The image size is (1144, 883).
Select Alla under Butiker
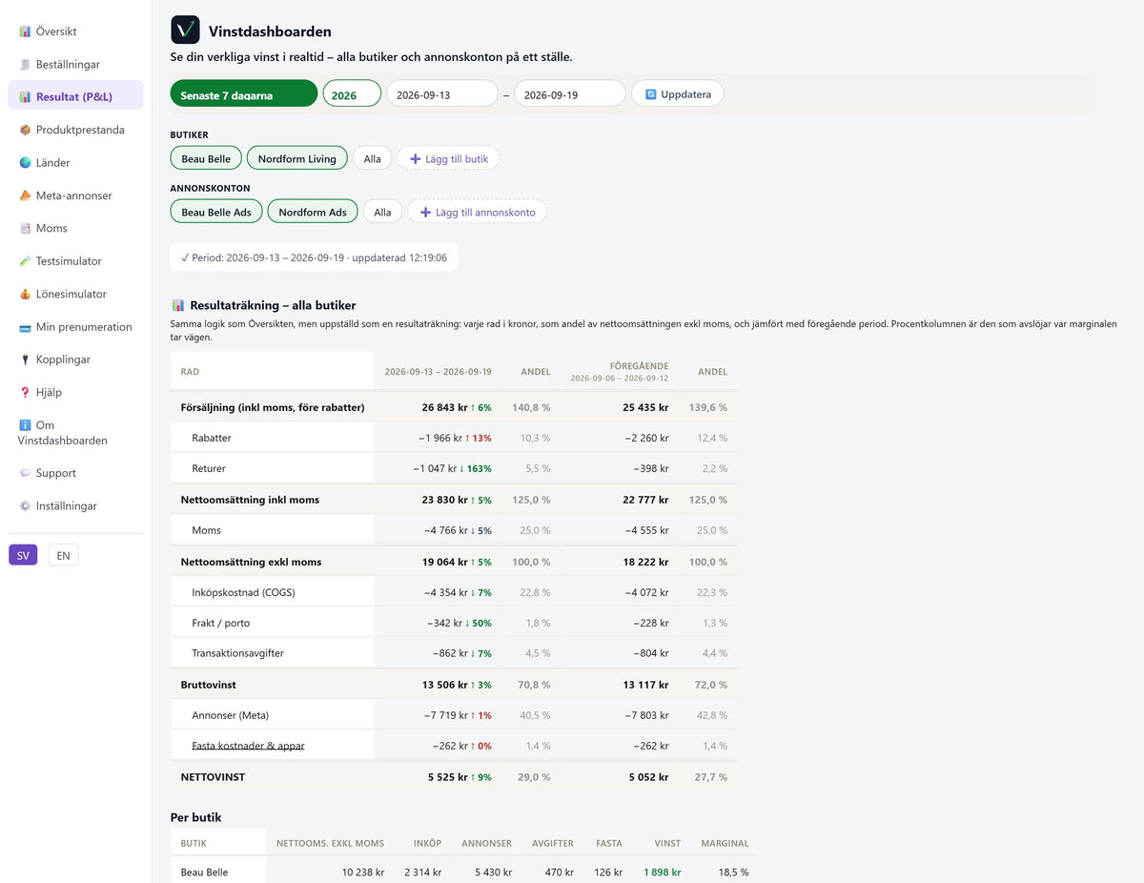[x=372, y=158]
